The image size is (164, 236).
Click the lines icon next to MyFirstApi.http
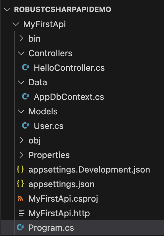(21, 213)
